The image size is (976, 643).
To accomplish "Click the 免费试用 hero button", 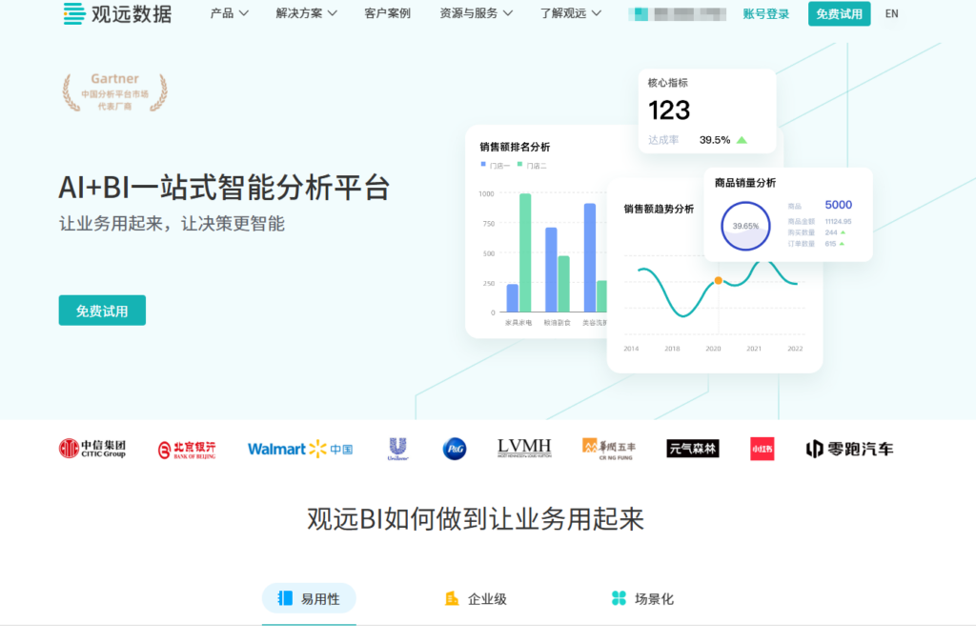I will (x=102, y=310).
